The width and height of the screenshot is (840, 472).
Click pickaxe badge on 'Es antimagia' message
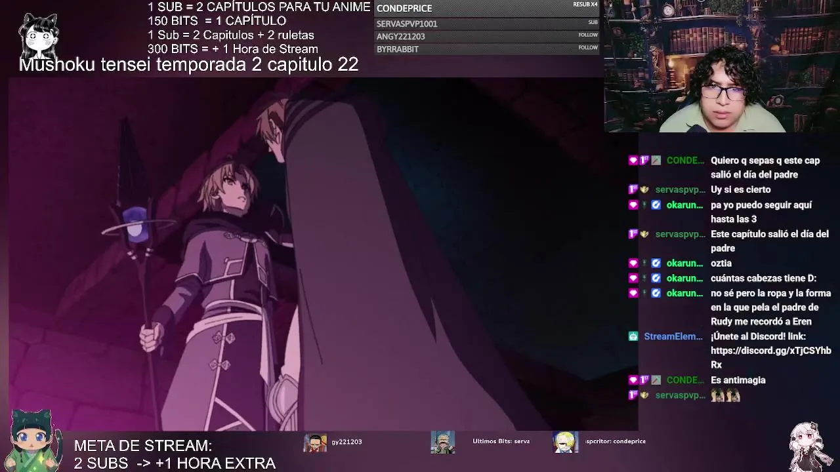[656, 380]
